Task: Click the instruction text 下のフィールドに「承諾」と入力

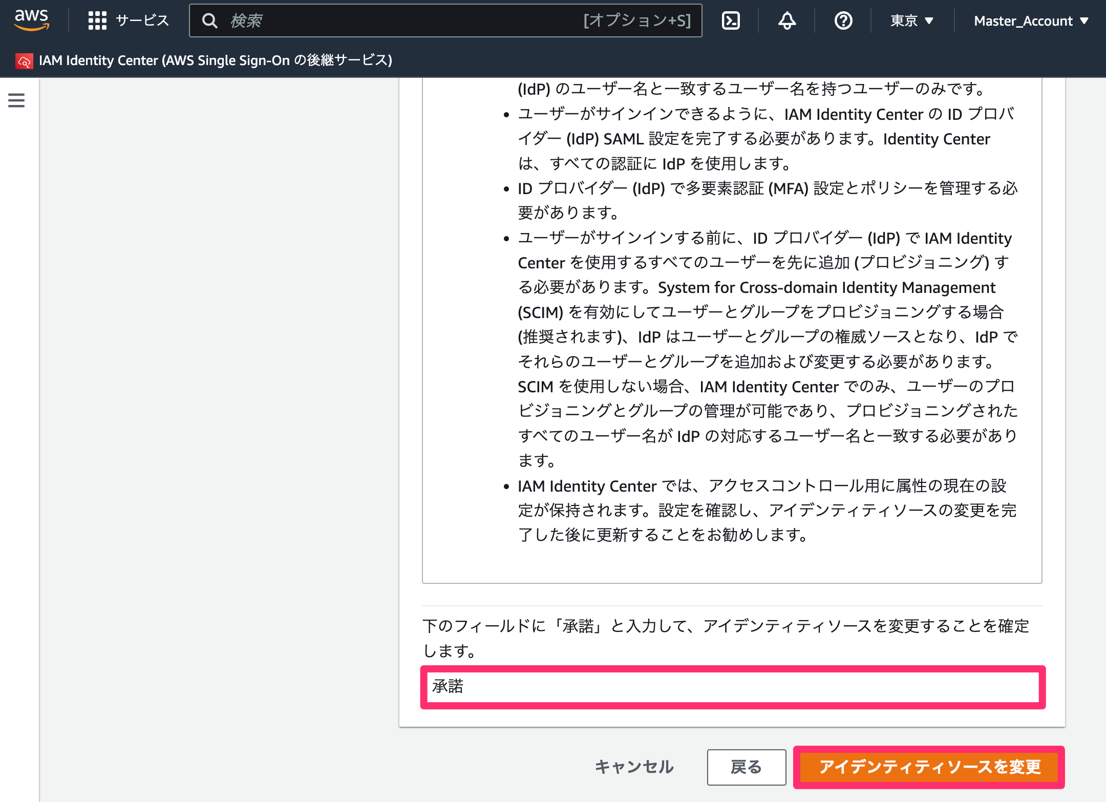Action: [726, 638]
